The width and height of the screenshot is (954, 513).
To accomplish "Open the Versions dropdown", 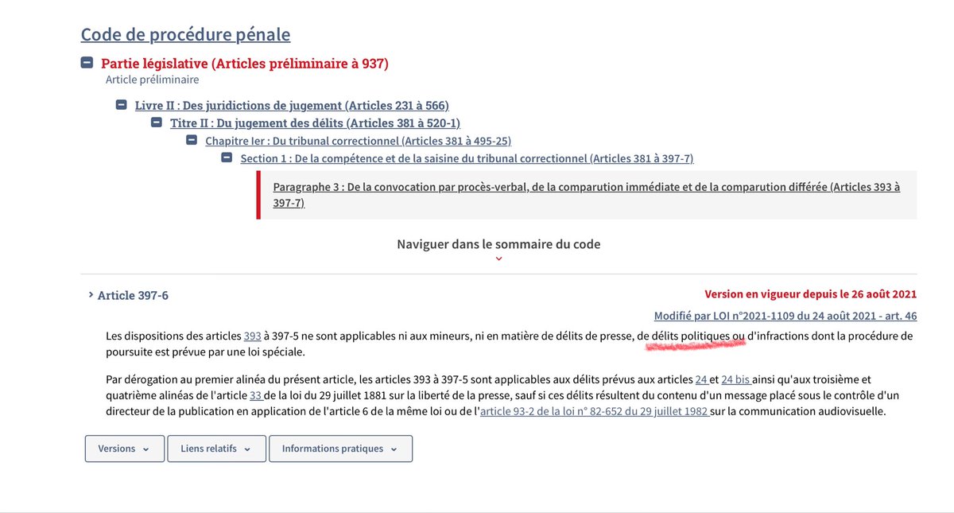I will pos(124,449).
